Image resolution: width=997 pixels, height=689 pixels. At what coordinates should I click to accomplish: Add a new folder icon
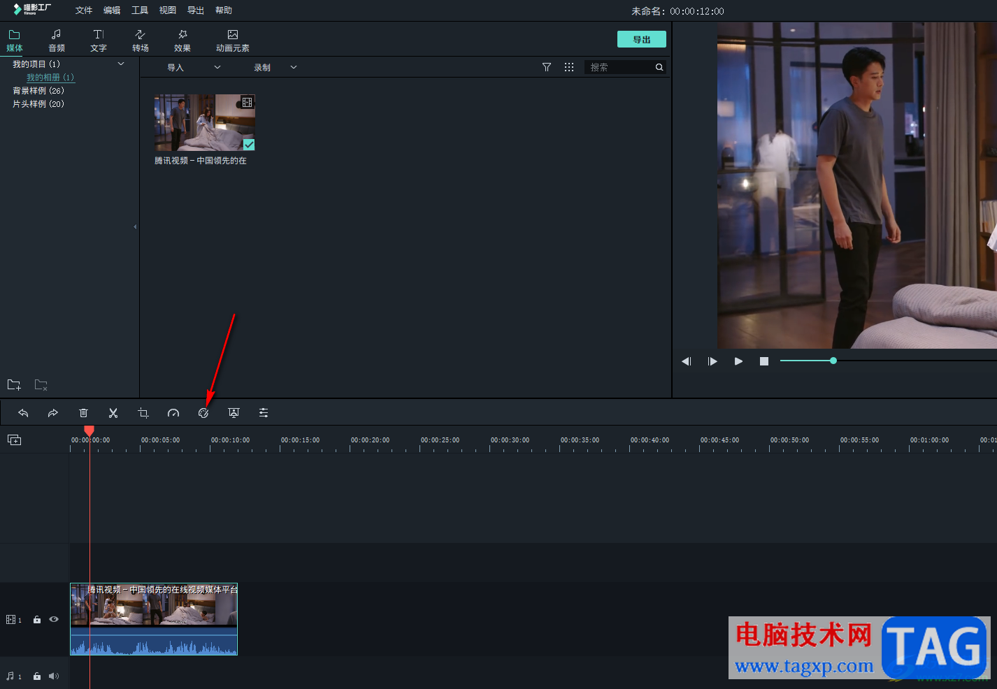point(14,385)
